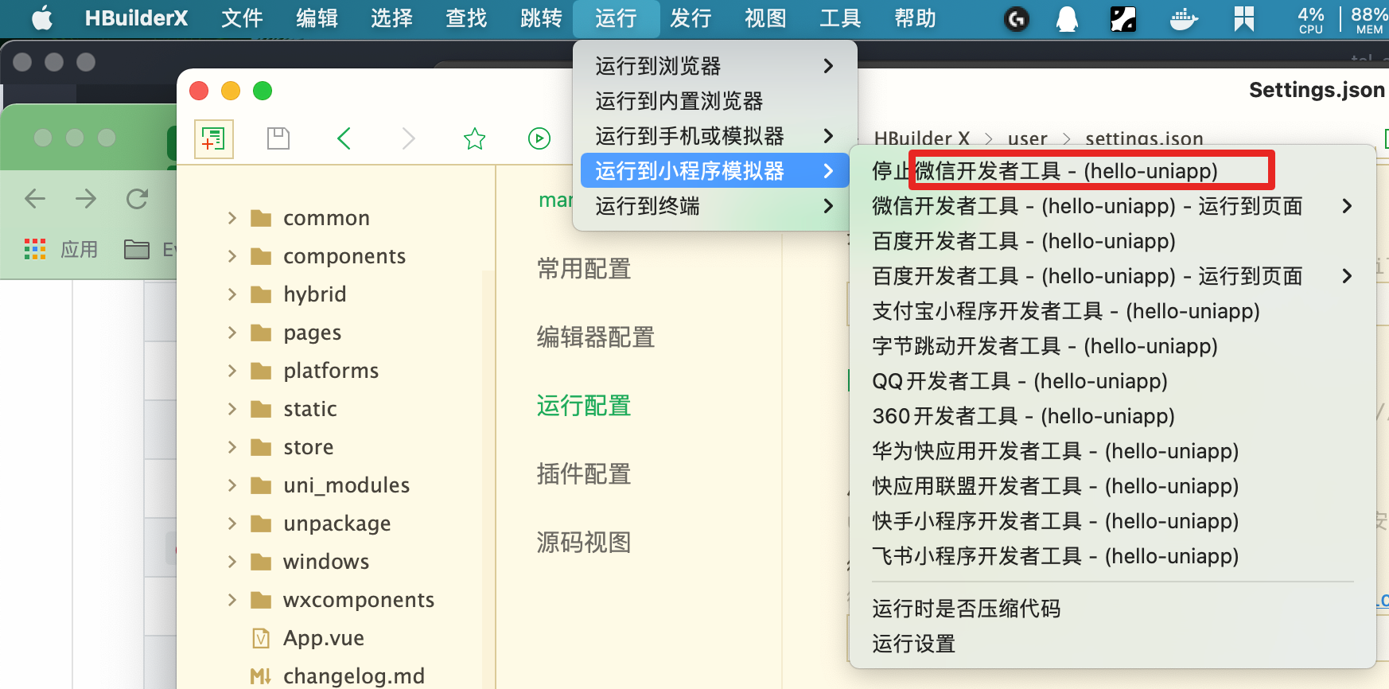Toggle 运行时是否压缩代码 option
Viewport: 1389px width, 689px height.
click(x=1112, y=609)
